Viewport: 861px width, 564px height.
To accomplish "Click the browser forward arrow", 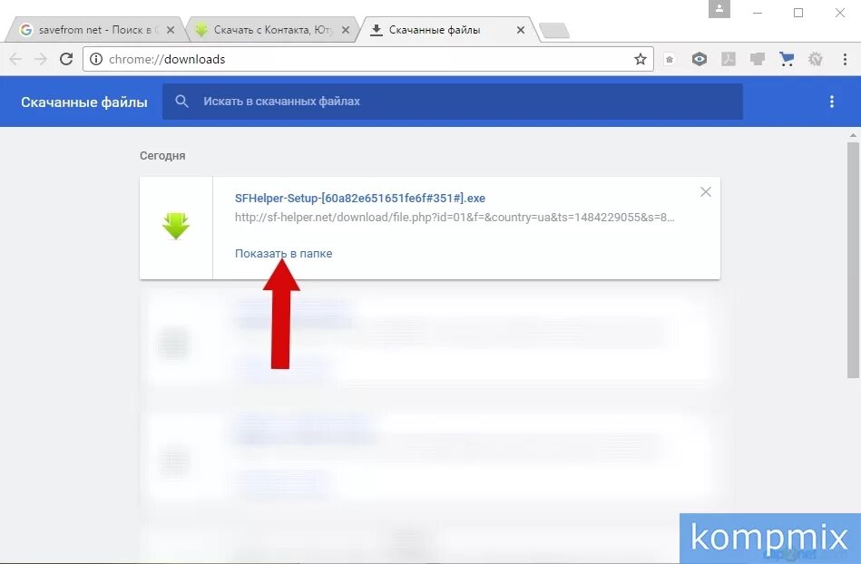I will click(x=41, y=59).
